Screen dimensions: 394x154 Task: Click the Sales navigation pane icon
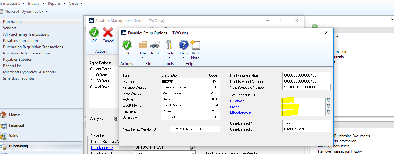(x=3, y=136)
